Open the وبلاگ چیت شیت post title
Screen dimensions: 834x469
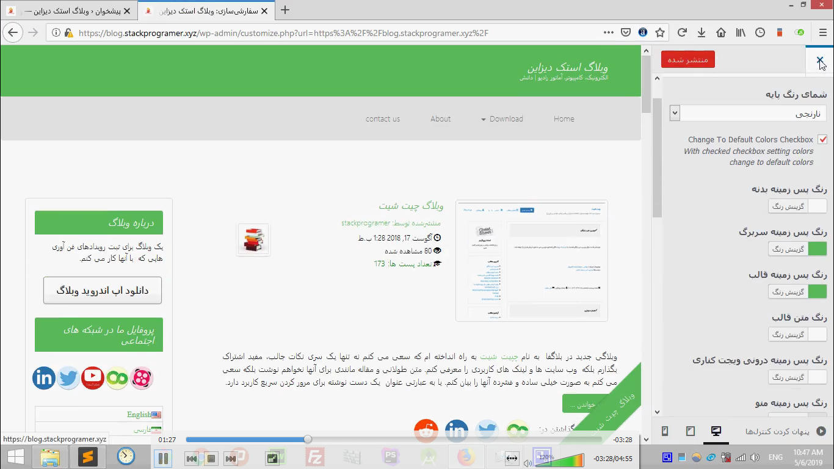411,206
